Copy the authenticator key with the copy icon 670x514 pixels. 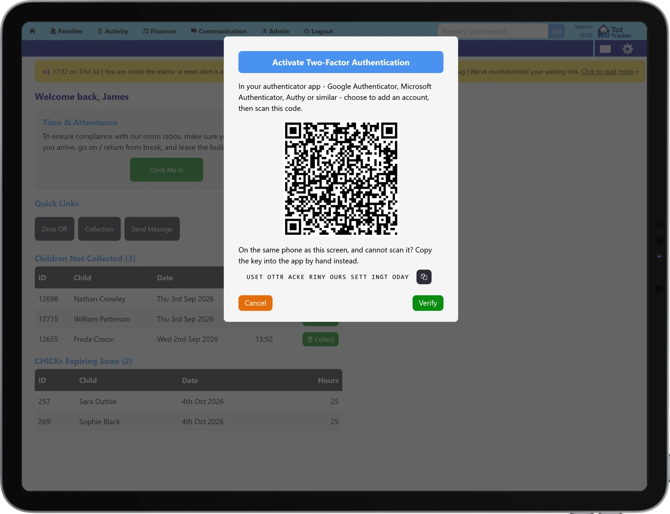click(x=424, y=277)
